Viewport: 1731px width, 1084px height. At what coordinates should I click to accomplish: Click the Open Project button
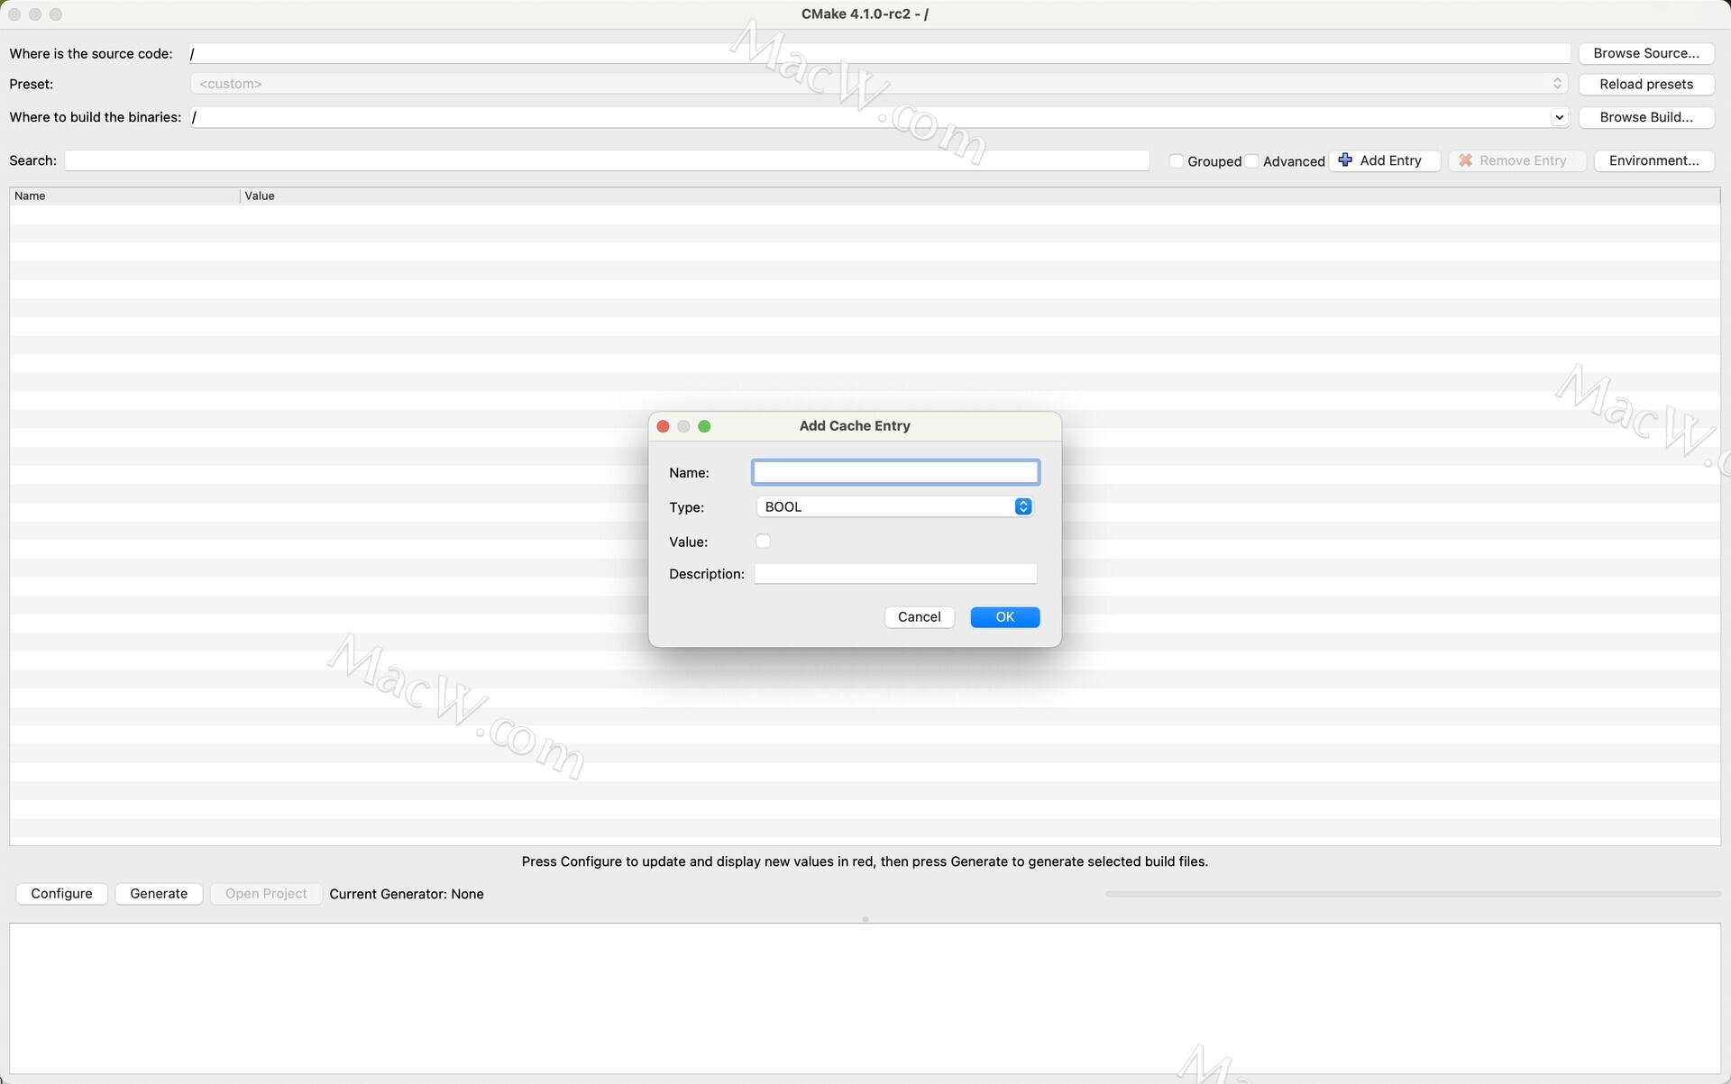pos(266,894)
